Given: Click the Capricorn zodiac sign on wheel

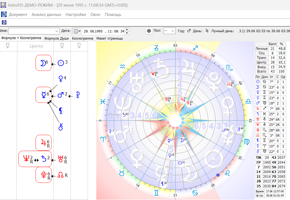Looking at the screenshot, I should [x=156, y=48].
